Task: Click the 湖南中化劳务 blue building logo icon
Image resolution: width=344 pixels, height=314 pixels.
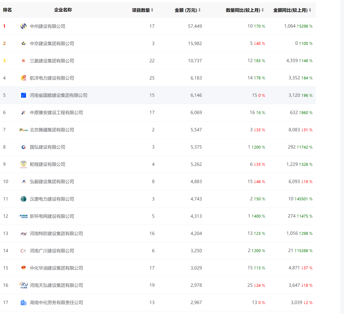Action: pos(23,303)
